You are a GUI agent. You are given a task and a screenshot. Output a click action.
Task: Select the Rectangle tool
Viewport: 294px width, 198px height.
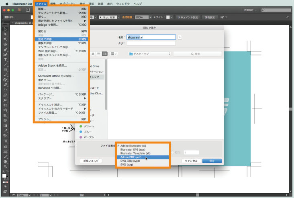tap(5, 70)
